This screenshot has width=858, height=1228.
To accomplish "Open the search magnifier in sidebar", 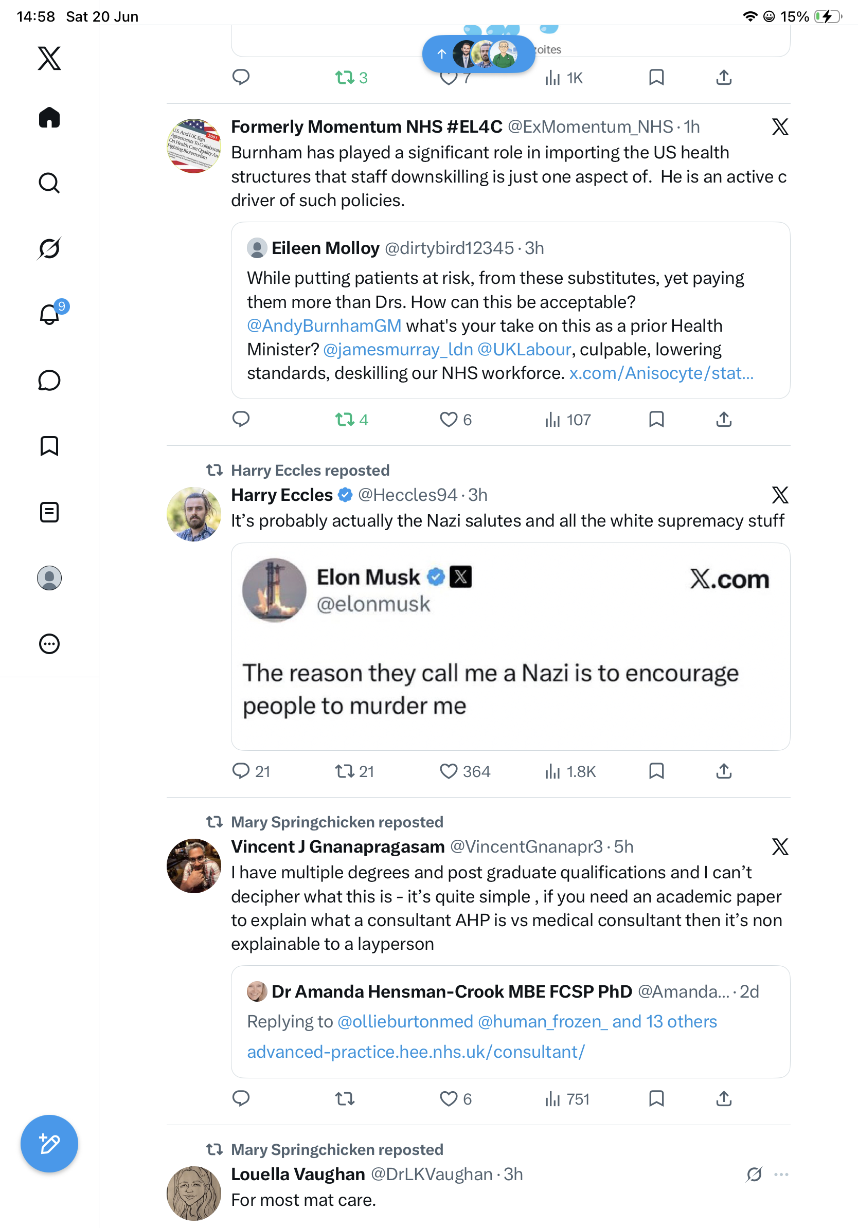I will pyautogui.click(x=49, y=183).
